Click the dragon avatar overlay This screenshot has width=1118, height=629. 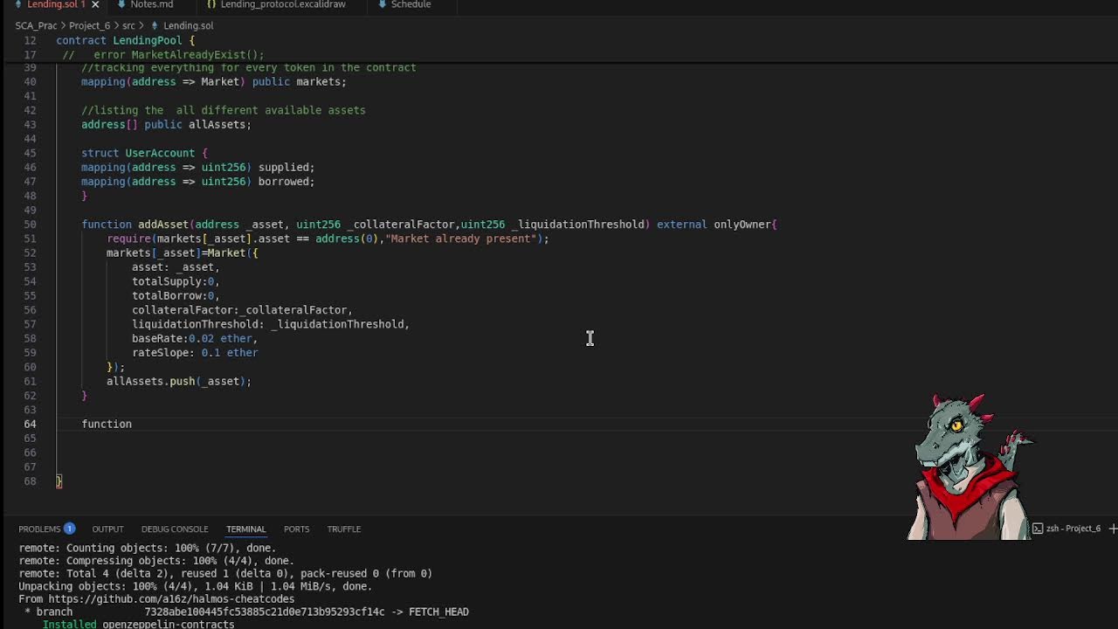click(970, 466)
